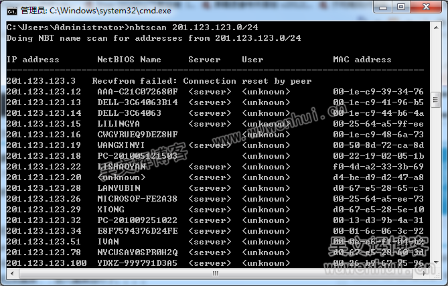Viewport: 448px width, 286px height.
Task: Click the NetBIOS name WANGXINYI
Action: tap(121, 145)
